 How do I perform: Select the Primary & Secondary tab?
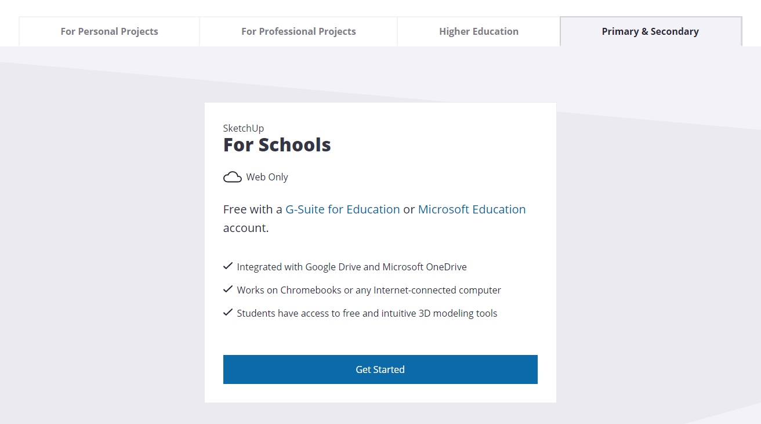click(x=651, y=31)
